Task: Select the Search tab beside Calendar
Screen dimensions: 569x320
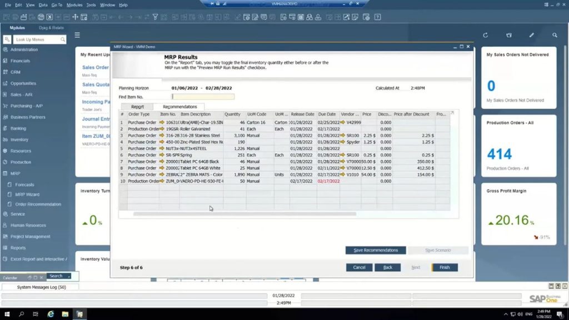Action: 58,276
